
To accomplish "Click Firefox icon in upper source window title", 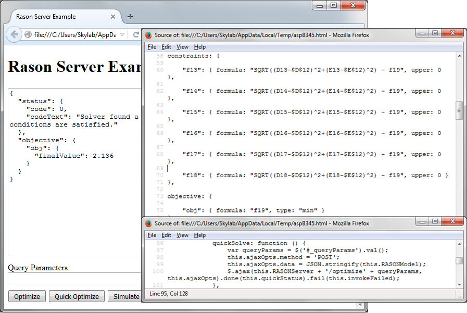I will coord(148,35).
